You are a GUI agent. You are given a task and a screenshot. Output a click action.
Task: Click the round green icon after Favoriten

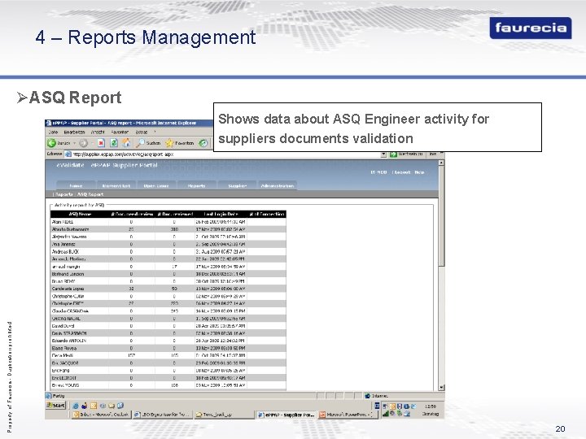coord(203,143)
